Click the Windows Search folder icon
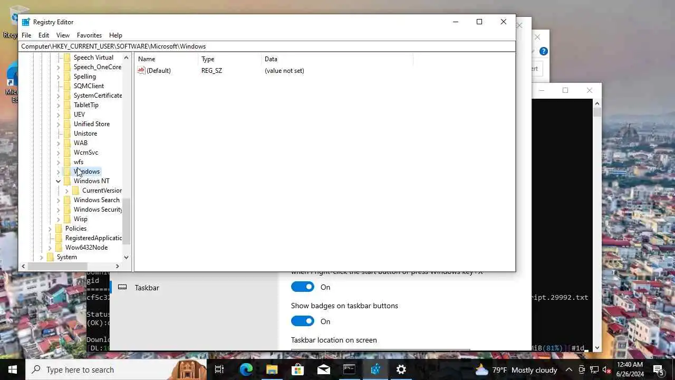675x380 pixels. [x=67, y=200]
